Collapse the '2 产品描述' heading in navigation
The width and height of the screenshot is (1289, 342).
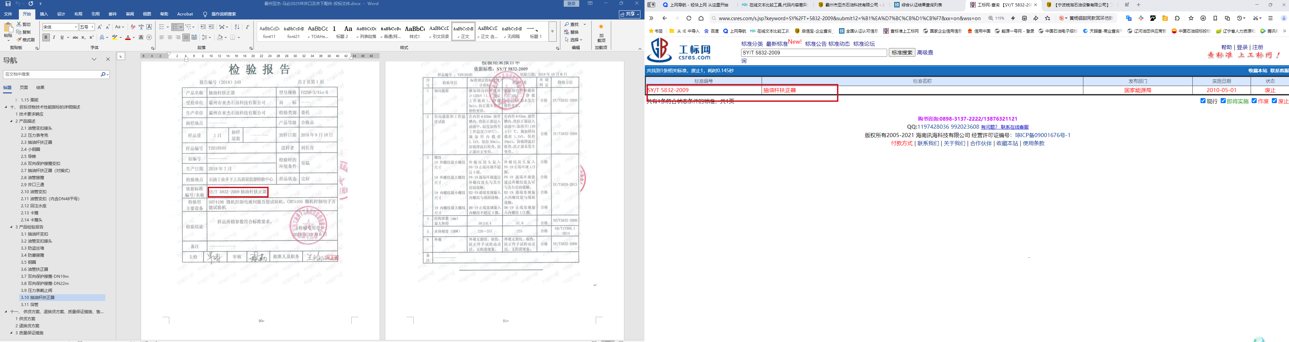[x=11, y=121]
